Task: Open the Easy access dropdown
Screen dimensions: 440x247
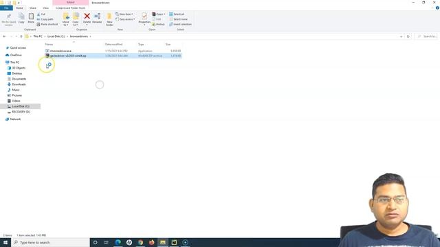Action: pos(125,19)
